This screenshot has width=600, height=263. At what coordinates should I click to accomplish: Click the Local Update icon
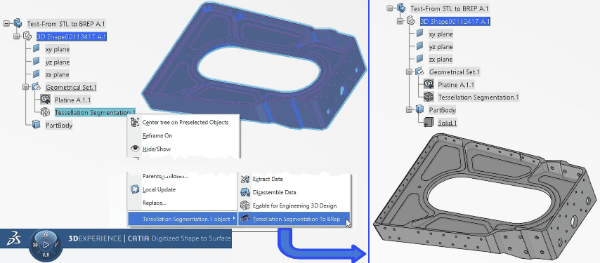[x=135, y=189]
